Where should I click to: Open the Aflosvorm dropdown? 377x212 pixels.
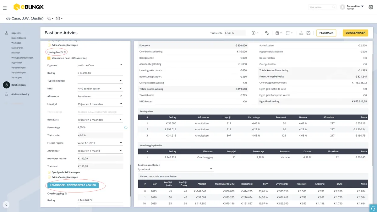coord(100,96)
